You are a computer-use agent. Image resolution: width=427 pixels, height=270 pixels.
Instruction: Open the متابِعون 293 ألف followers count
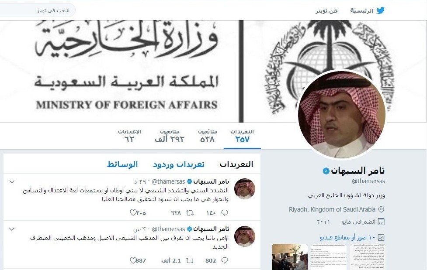click(170, 136)
